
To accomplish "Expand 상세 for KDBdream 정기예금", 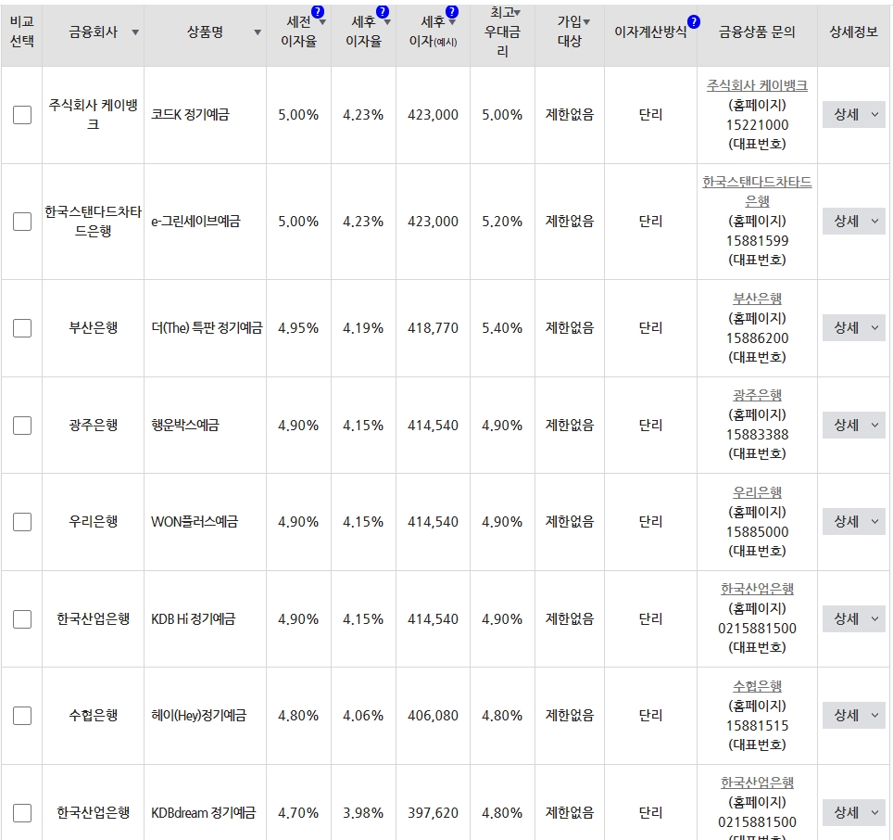I will point(854,812).
